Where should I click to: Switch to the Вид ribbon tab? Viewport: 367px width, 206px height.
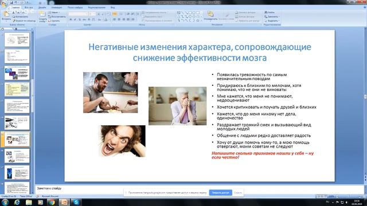click(x=112, y=7)
